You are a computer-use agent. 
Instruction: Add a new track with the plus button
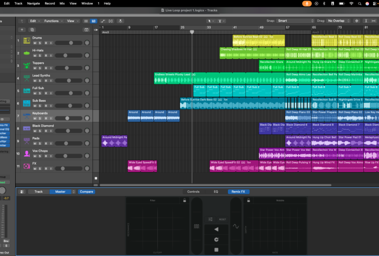[x=22, y=30]
